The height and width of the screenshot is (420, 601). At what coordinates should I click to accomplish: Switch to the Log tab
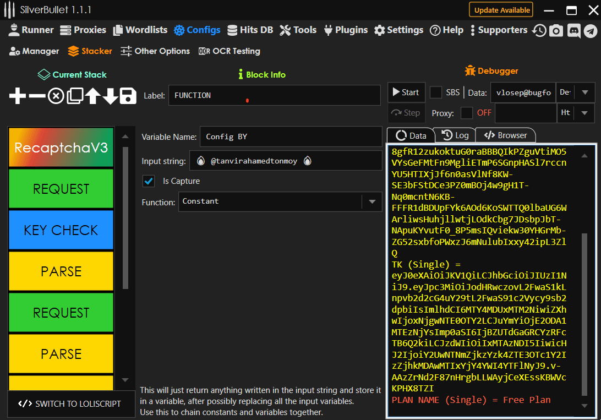pos(455,135)
